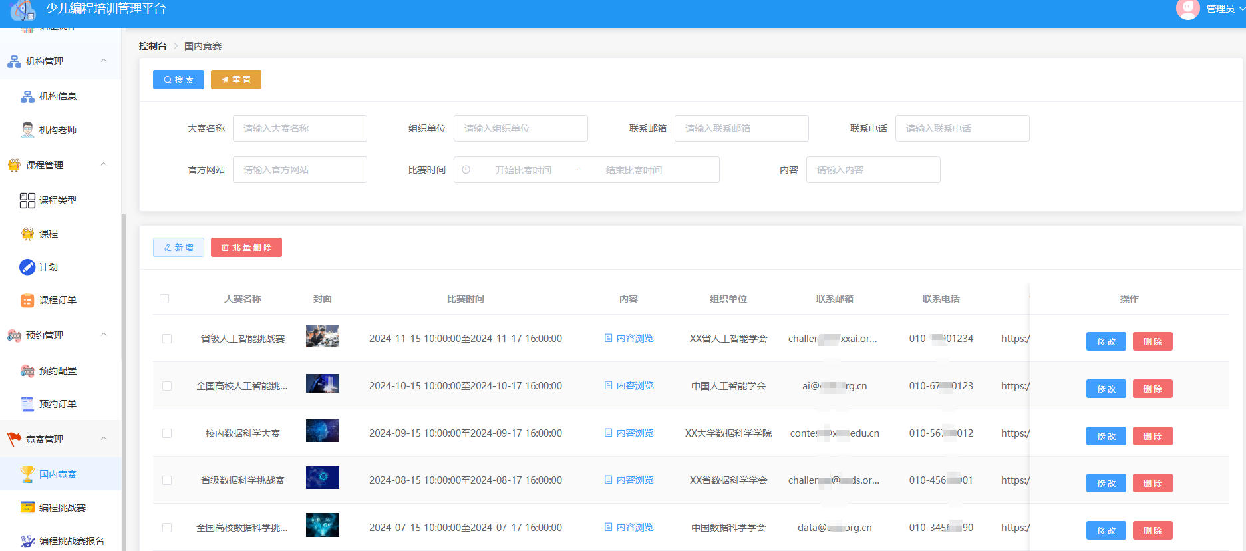1246x551 pixels.
Task: Focus the 组织单位 input field
Action: (x=521, y=128)
